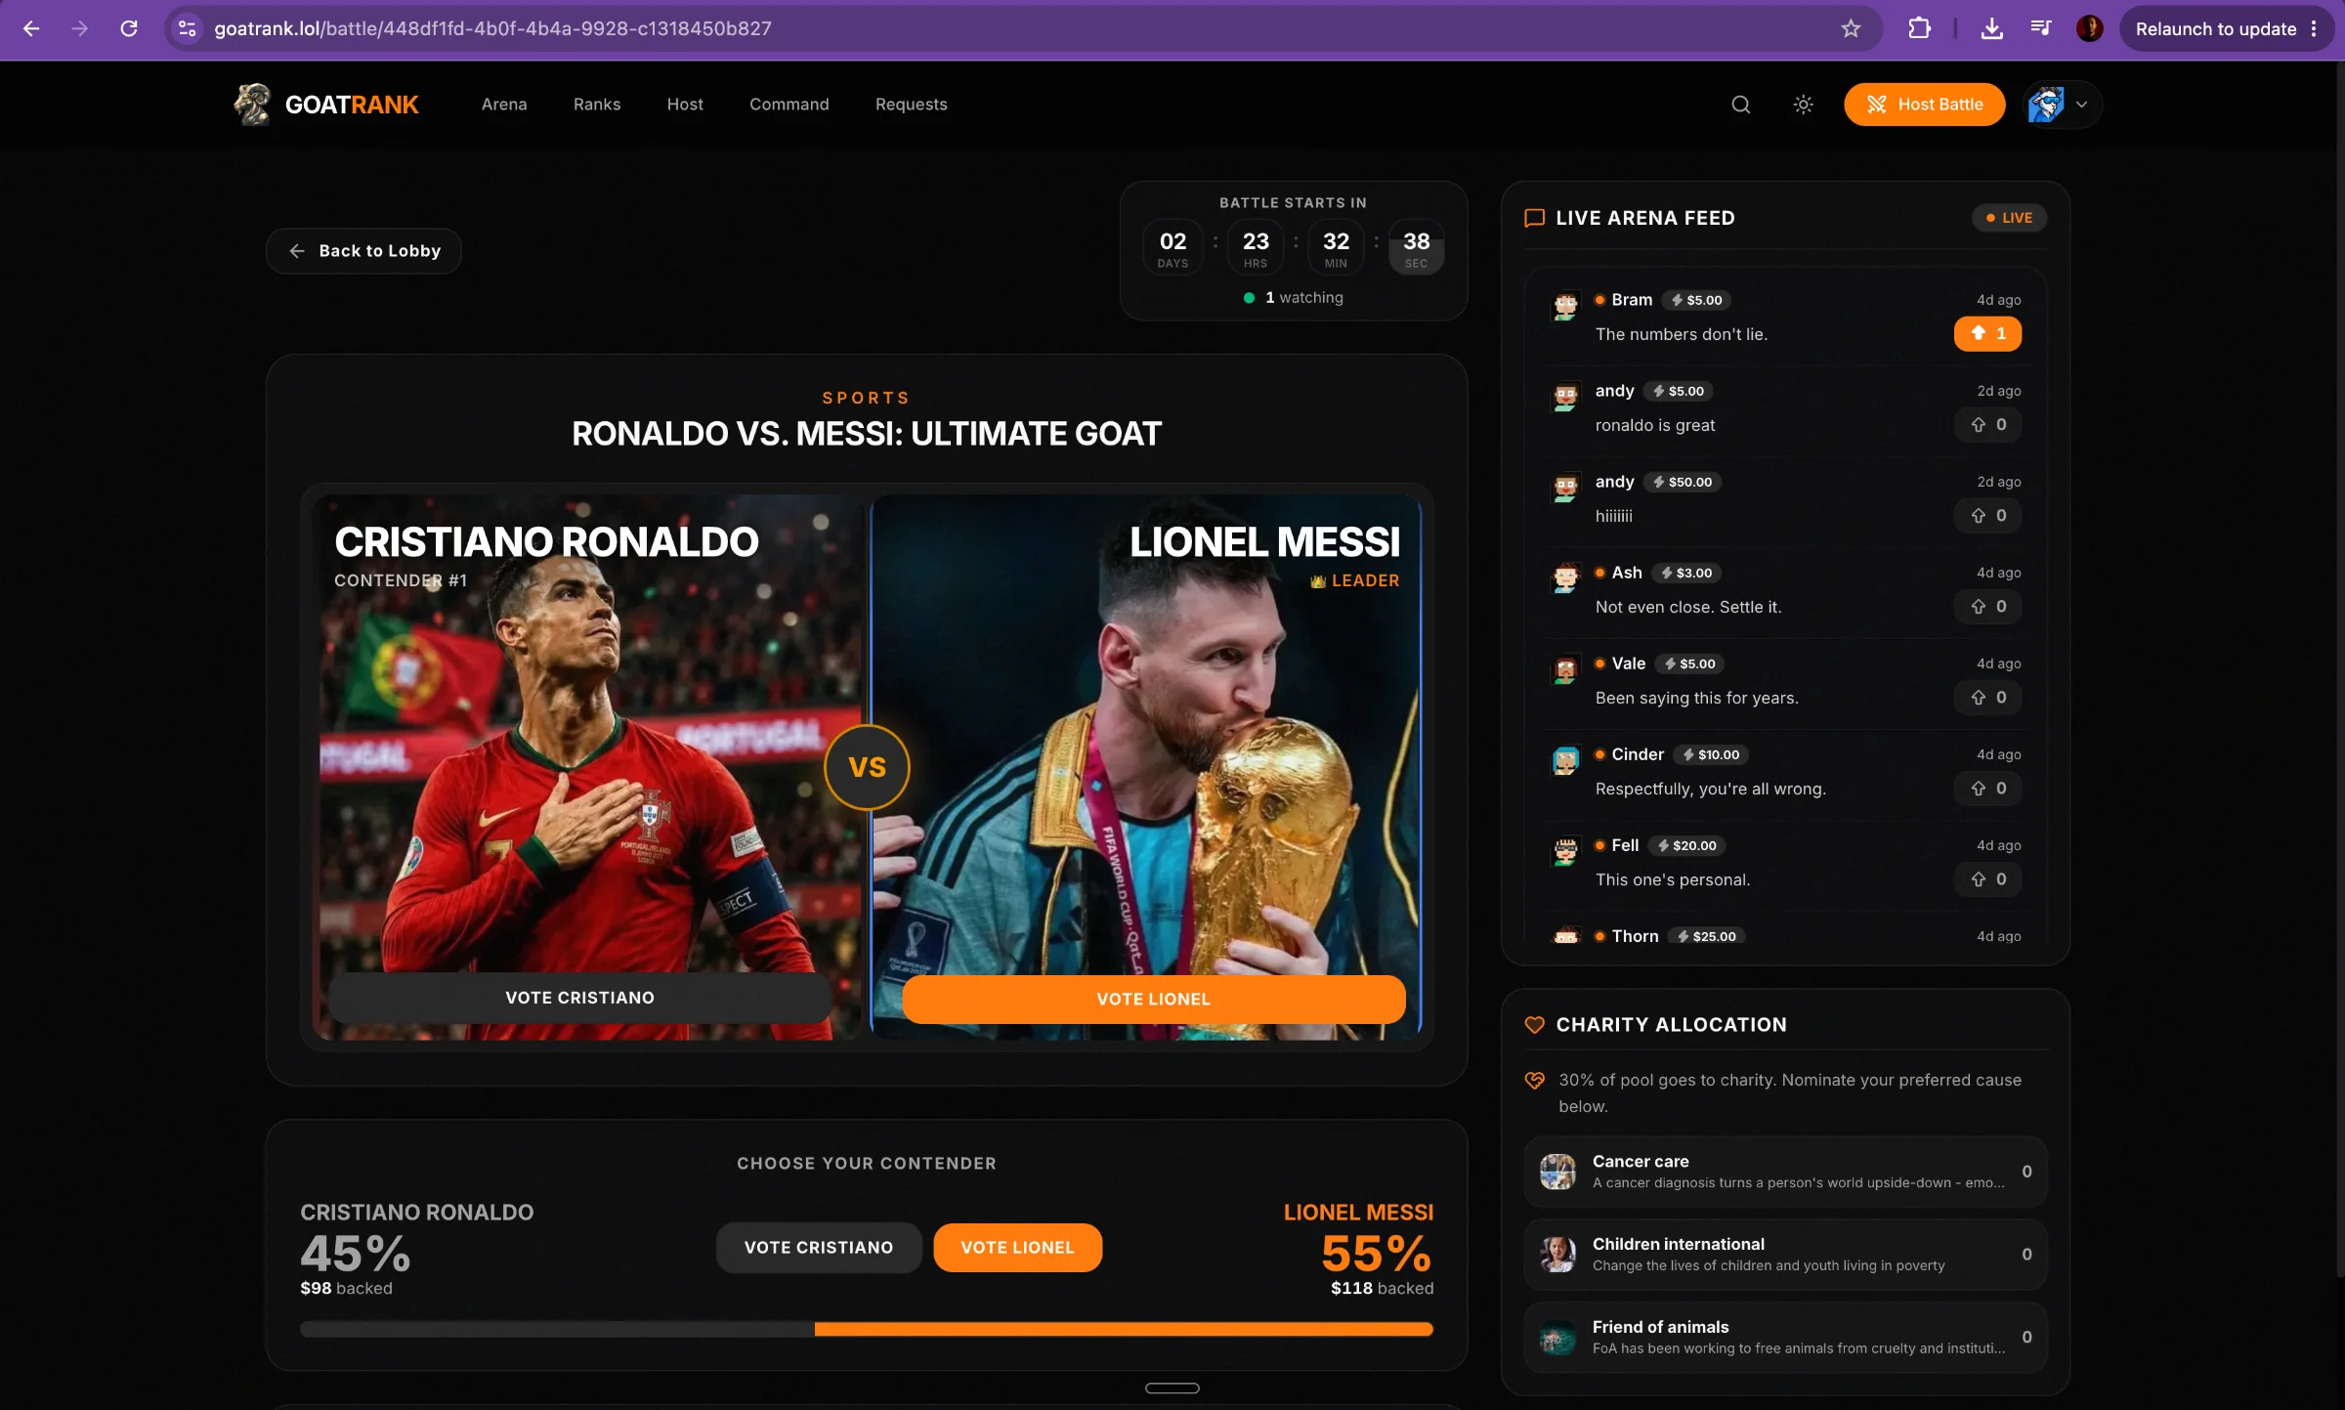Viewport: 2345px width, 1410px height.
Task: Click the Host Battle button
Action: pos(1924,105)
